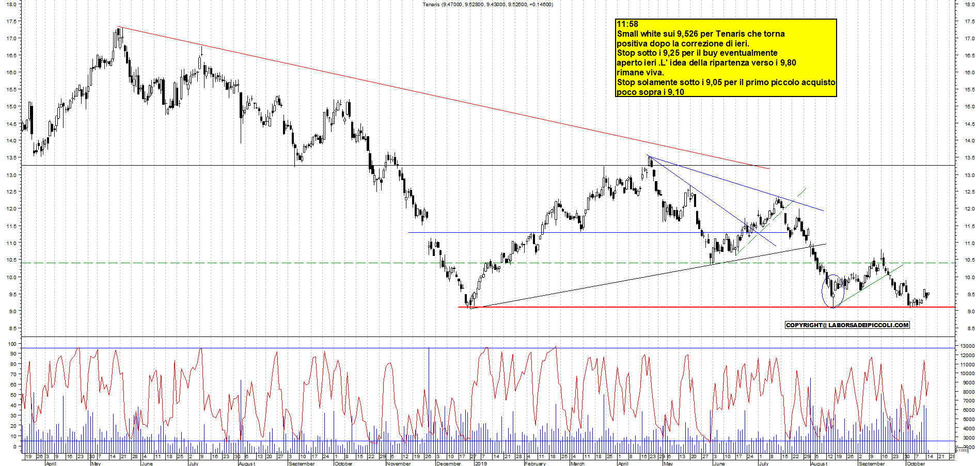Click "Stop solamente sotto i 9,05" note line
This screenshot has height=466, width=976.
tap(726, 83)
